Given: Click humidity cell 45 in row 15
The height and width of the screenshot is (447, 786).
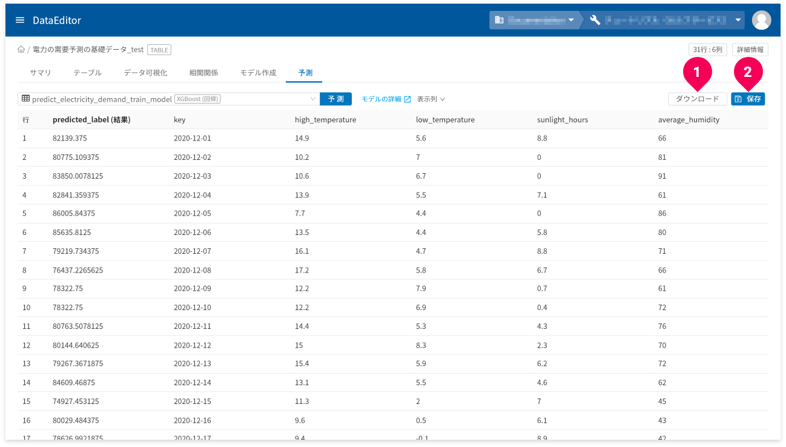Looking at the screenshot, I should click(x=662, y=401).
